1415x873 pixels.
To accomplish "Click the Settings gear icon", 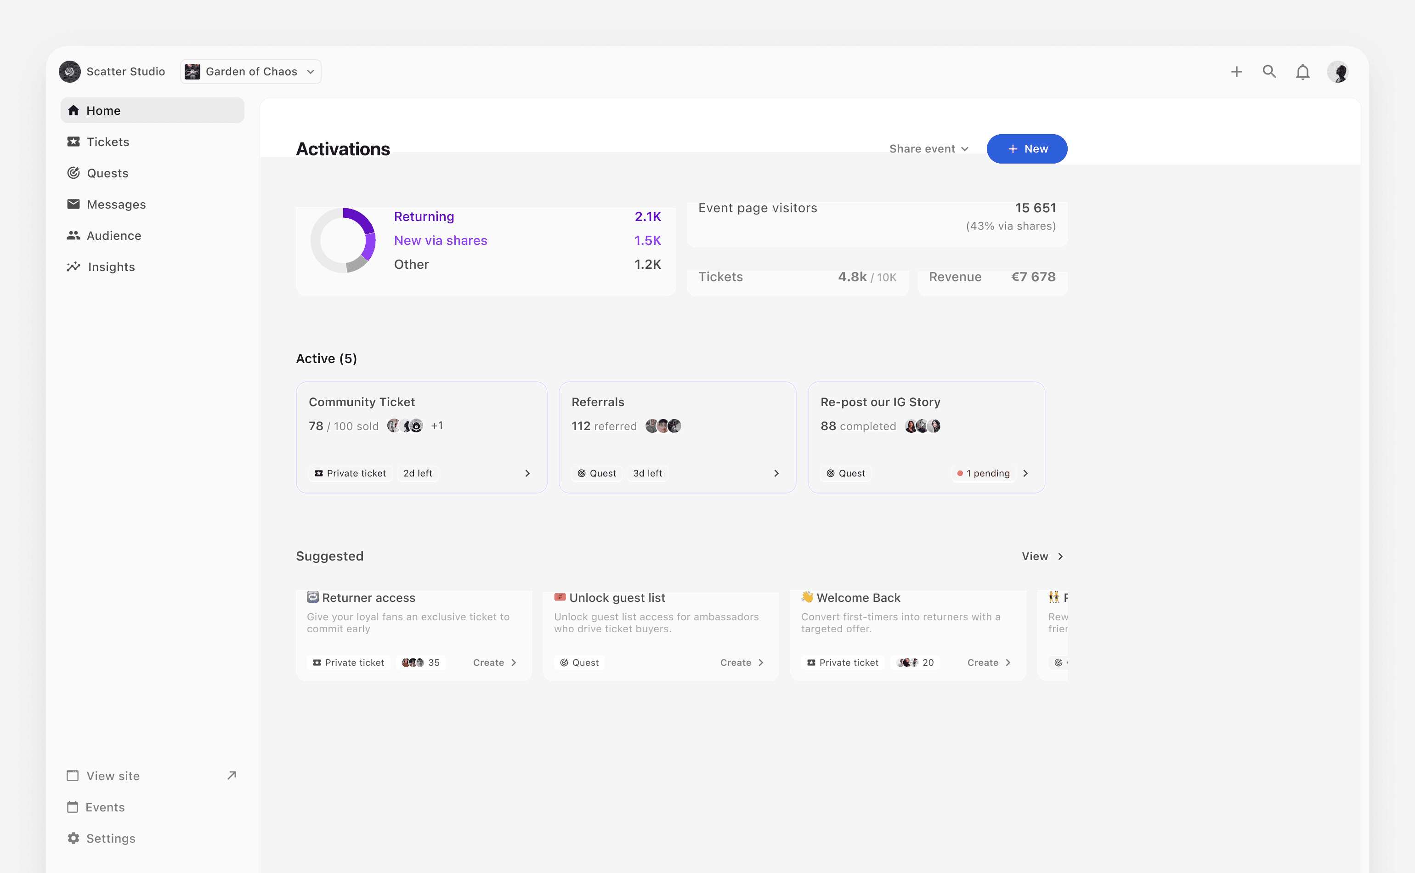I will [74, 838].
